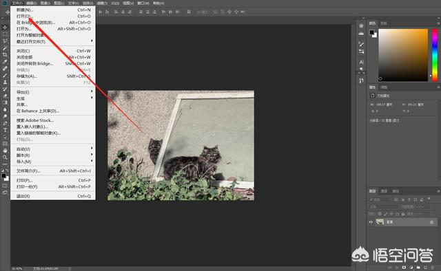Toggle lock image pixels brush icon
The width and height of the screenshot is (441, 271).
click(x=386, y=214)
